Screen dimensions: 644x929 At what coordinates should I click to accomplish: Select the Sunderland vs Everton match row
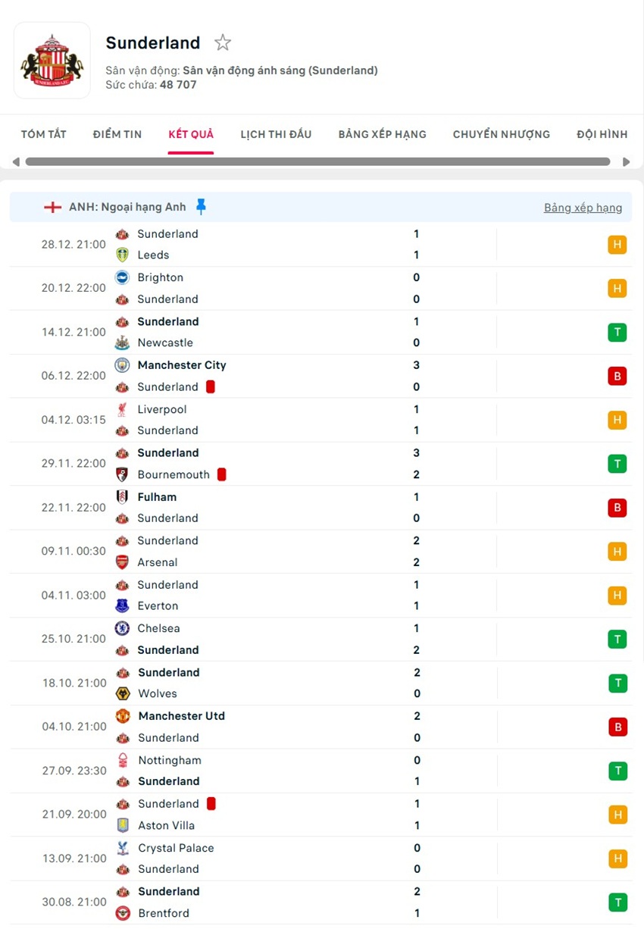pos(303,595)
